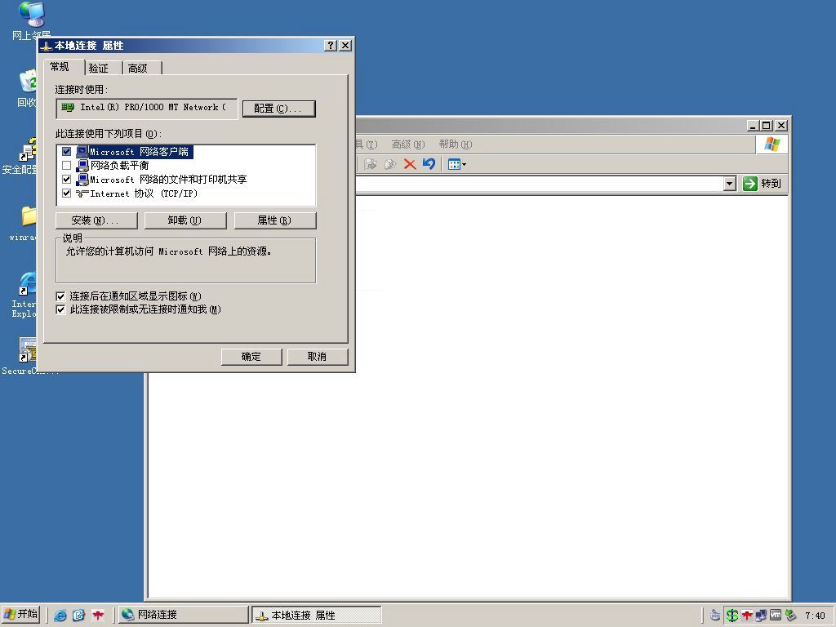Viewport: 836px width, 627px height.
Task: Click the dialog help question mark button
Action: tap(331, 46)
